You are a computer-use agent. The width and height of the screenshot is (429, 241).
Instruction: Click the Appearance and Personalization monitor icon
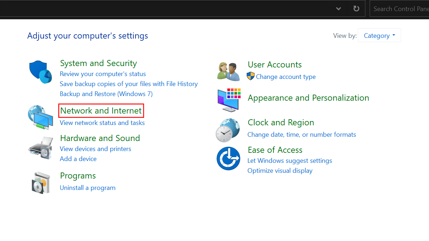[229, 100]
